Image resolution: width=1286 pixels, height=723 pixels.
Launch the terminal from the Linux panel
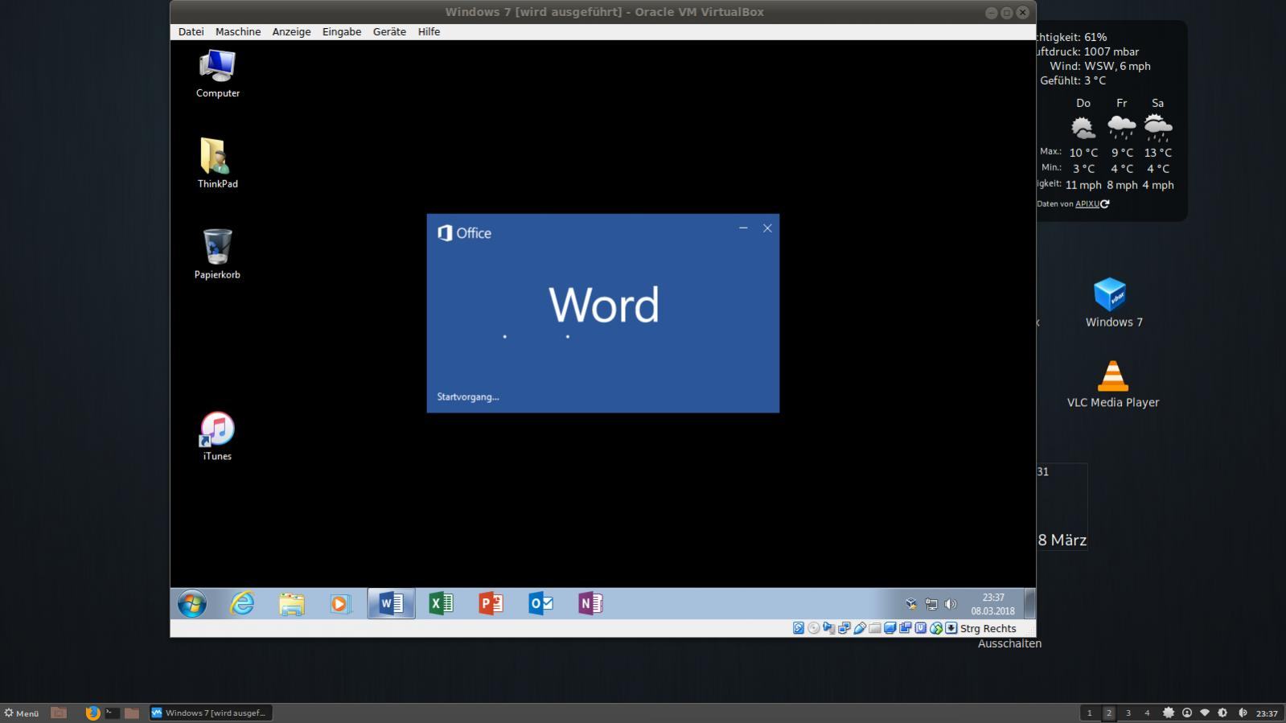tap(113, 713)
